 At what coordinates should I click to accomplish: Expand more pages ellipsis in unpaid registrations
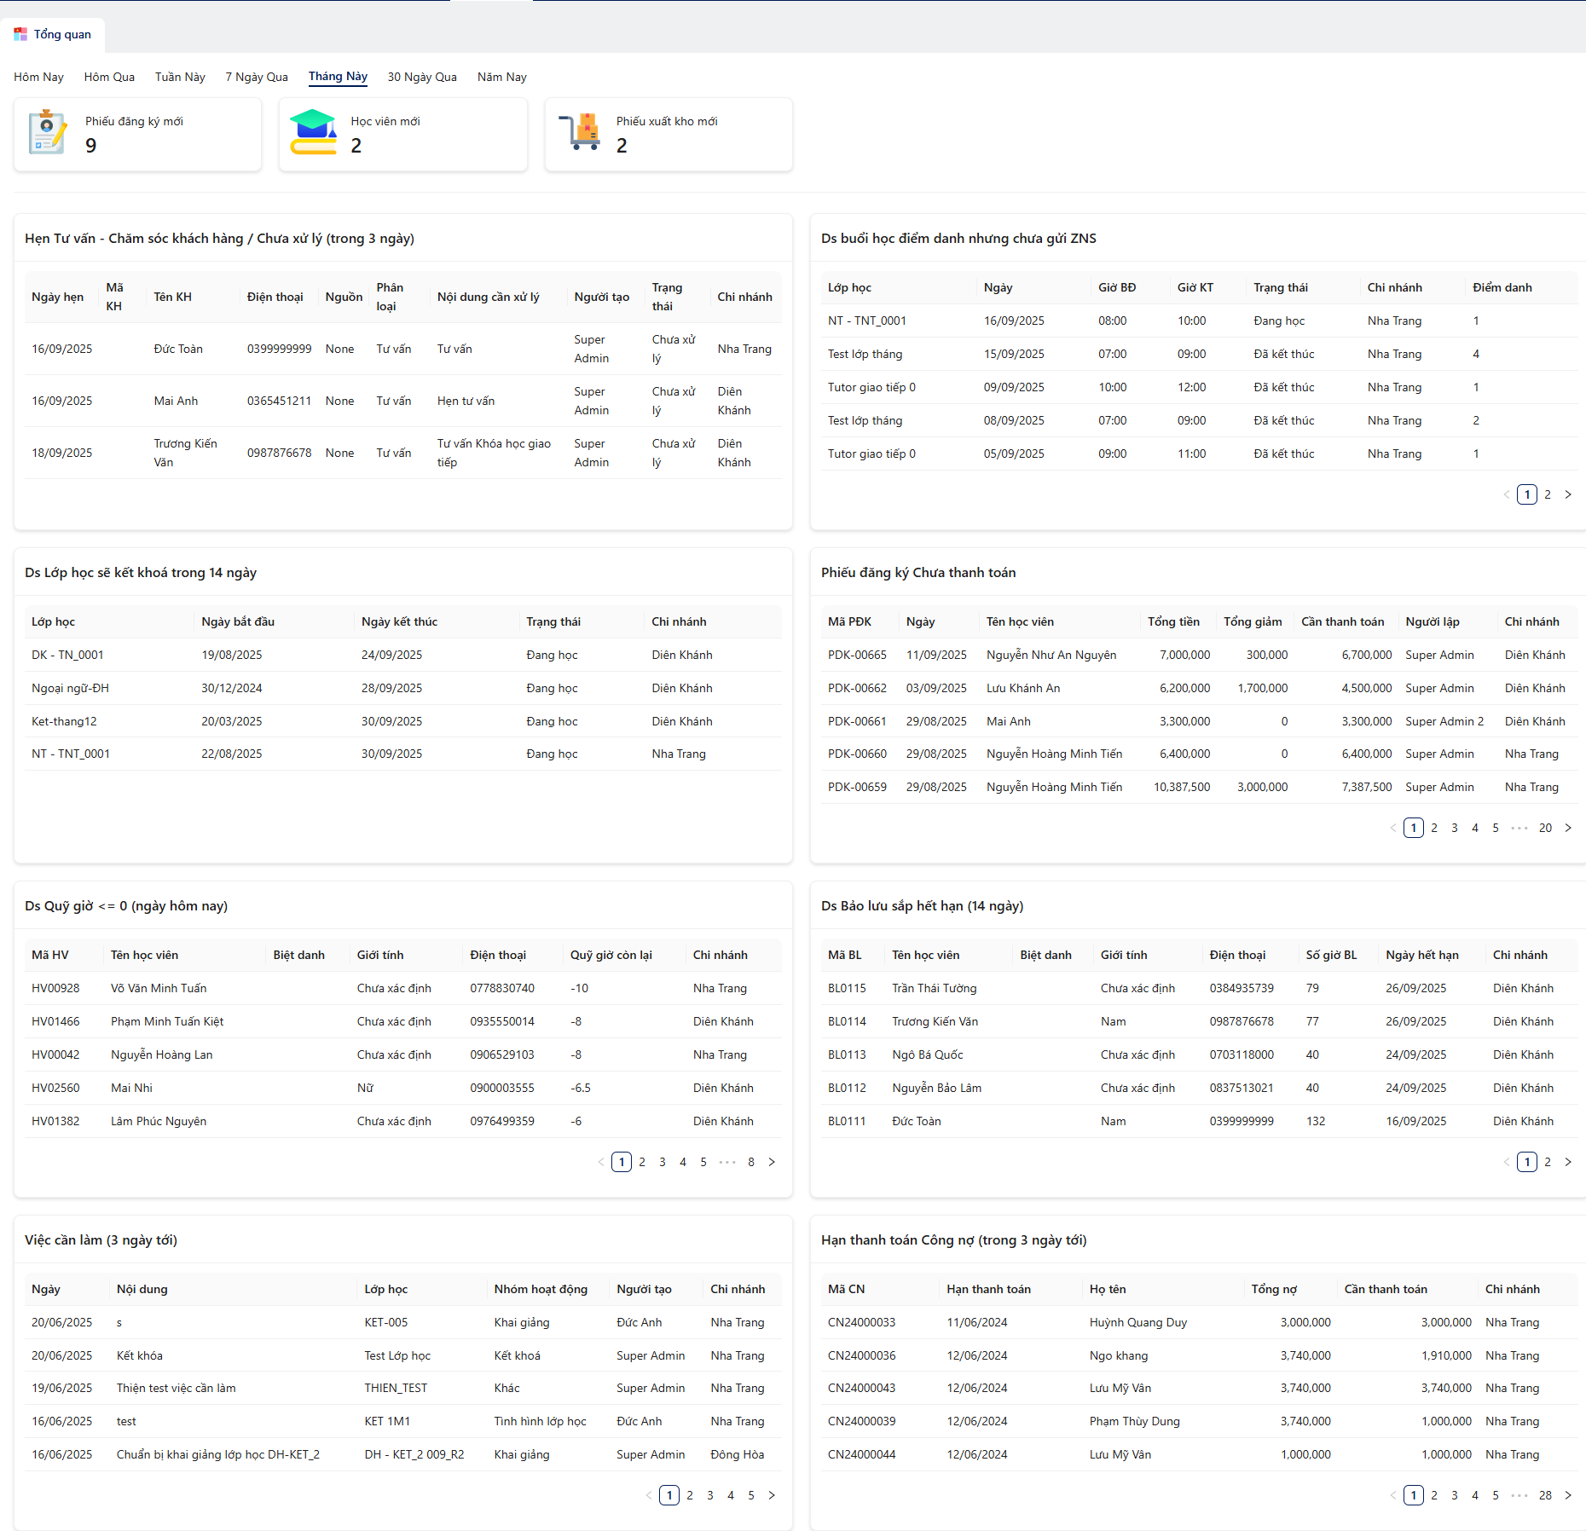point(1519,828)
